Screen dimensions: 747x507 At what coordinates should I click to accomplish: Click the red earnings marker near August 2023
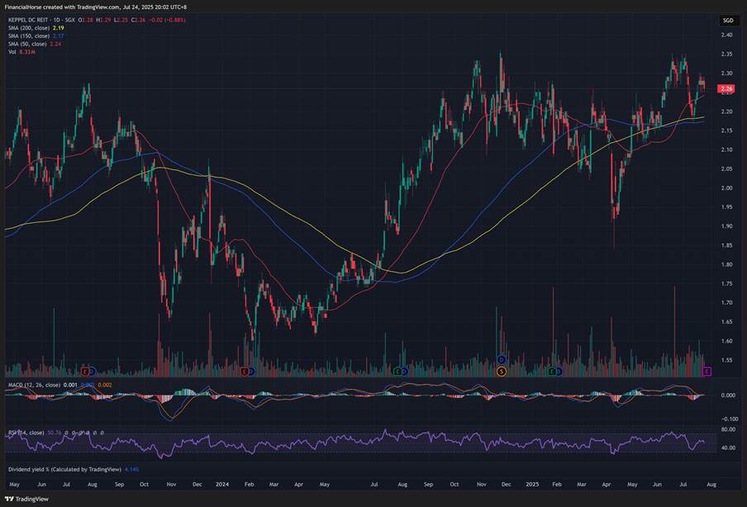(85, 372)
